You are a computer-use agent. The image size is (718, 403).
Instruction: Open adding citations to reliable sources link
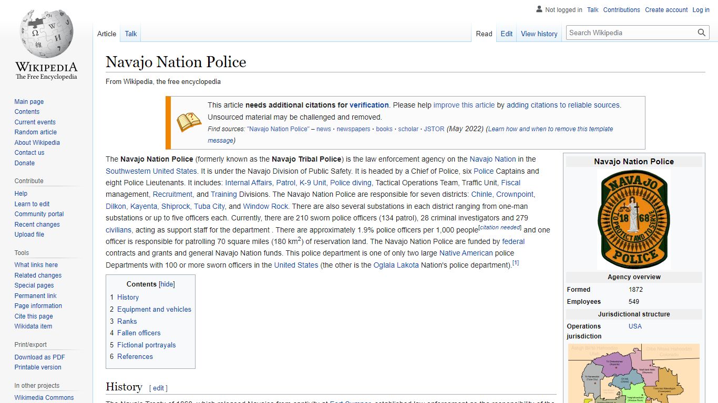pyautogui.click(x=563, y=105)
